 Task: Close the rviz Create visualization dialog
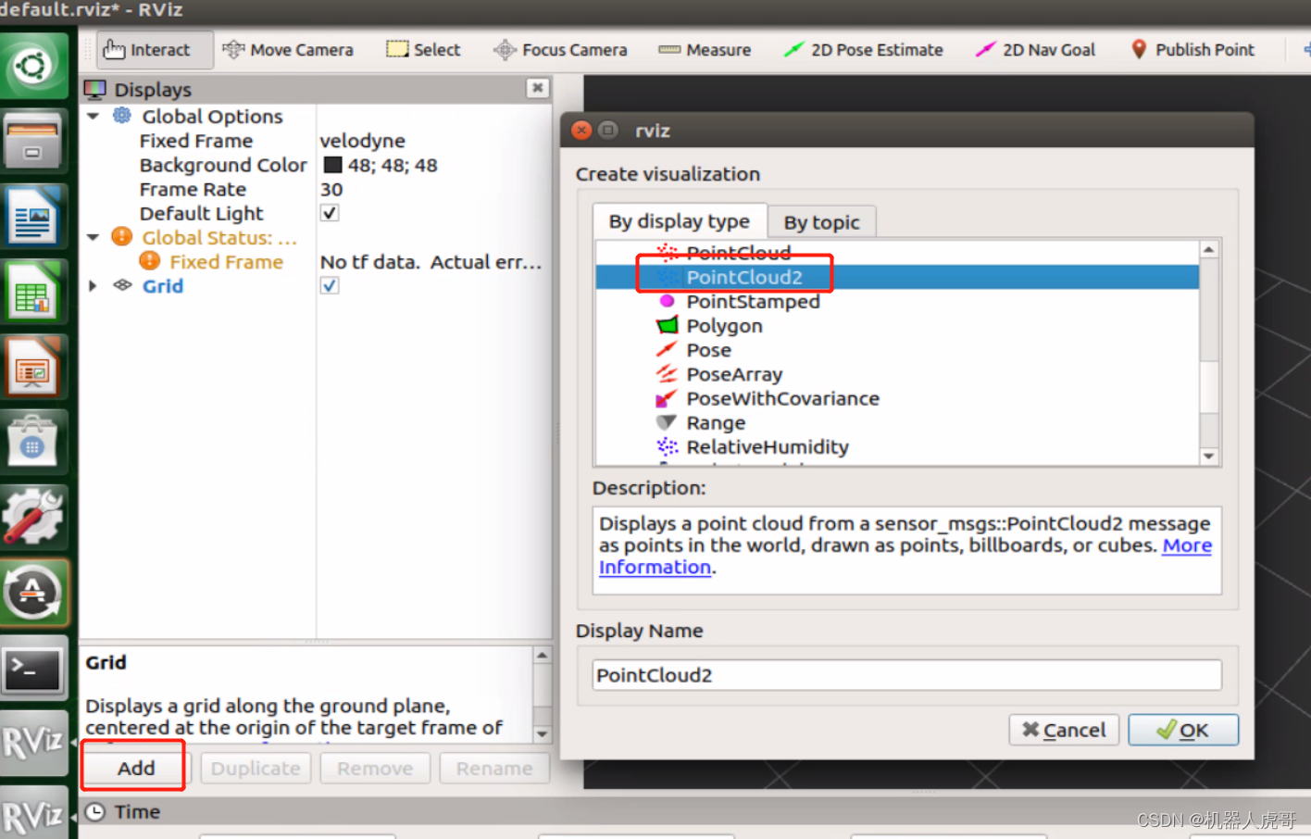coord(581,131)
